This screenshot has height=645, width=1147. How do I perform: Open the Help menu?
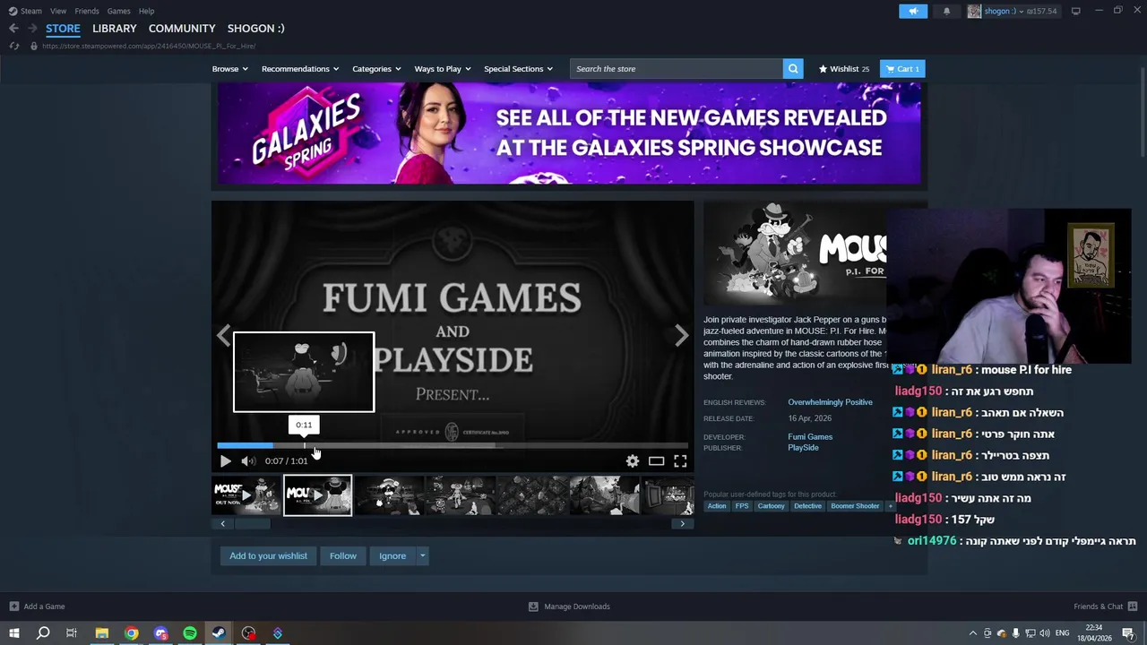coord(146,11)
